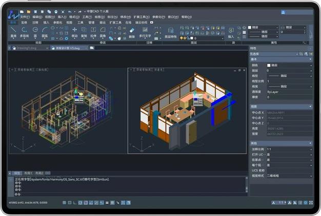Click the Save icon in quick access toolbar
This screenshot has height=216, width=321.
35,12
